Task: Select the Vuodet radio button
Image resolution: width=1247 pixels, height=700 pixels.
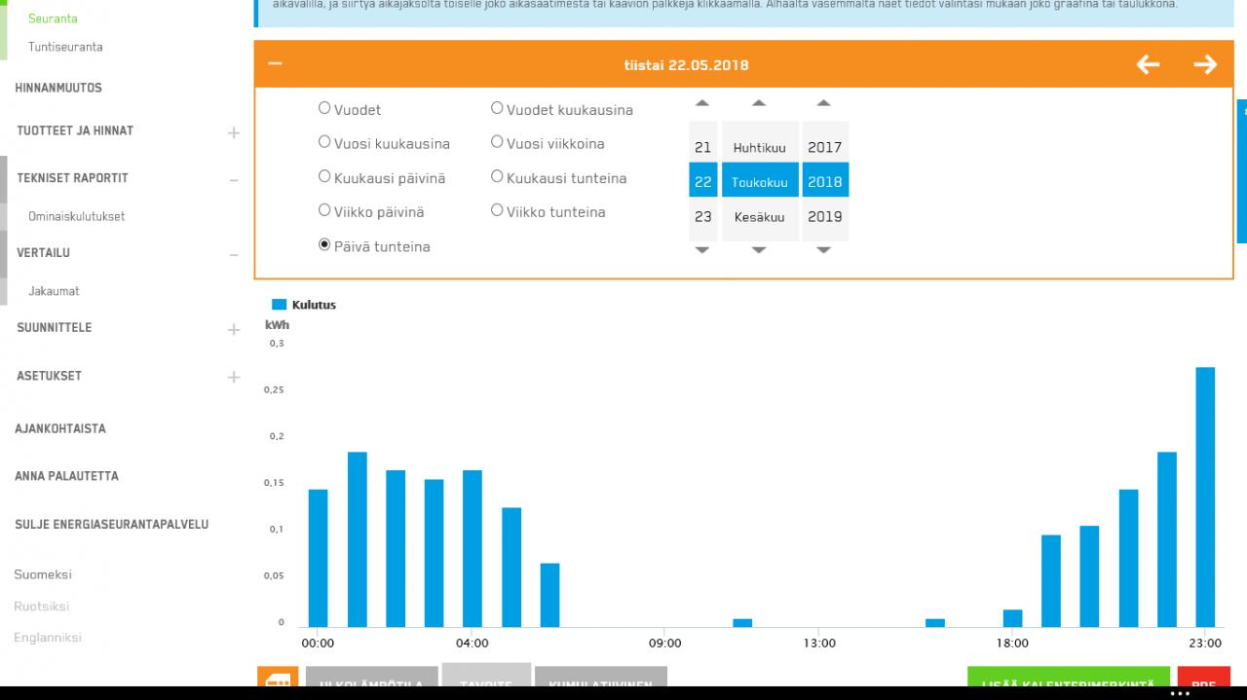Action: click(x=324, y=108)
